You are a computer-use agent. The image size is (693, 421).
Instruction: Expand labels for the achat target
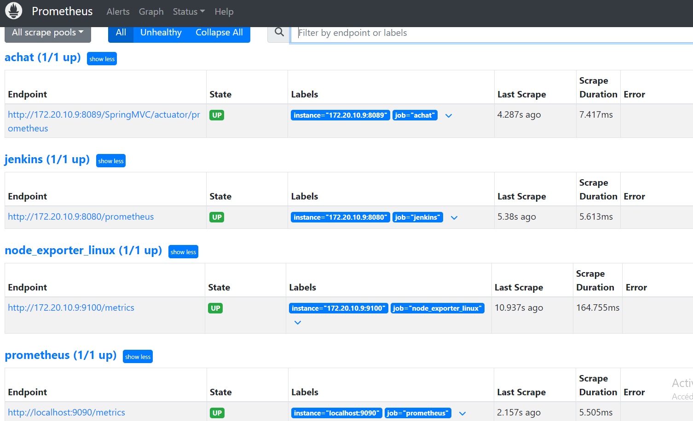pos(449,116)
